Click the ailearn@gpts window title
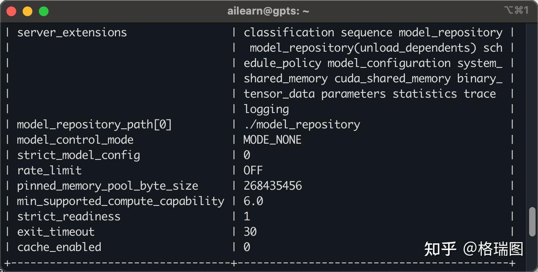 click(x=268, y=11)
